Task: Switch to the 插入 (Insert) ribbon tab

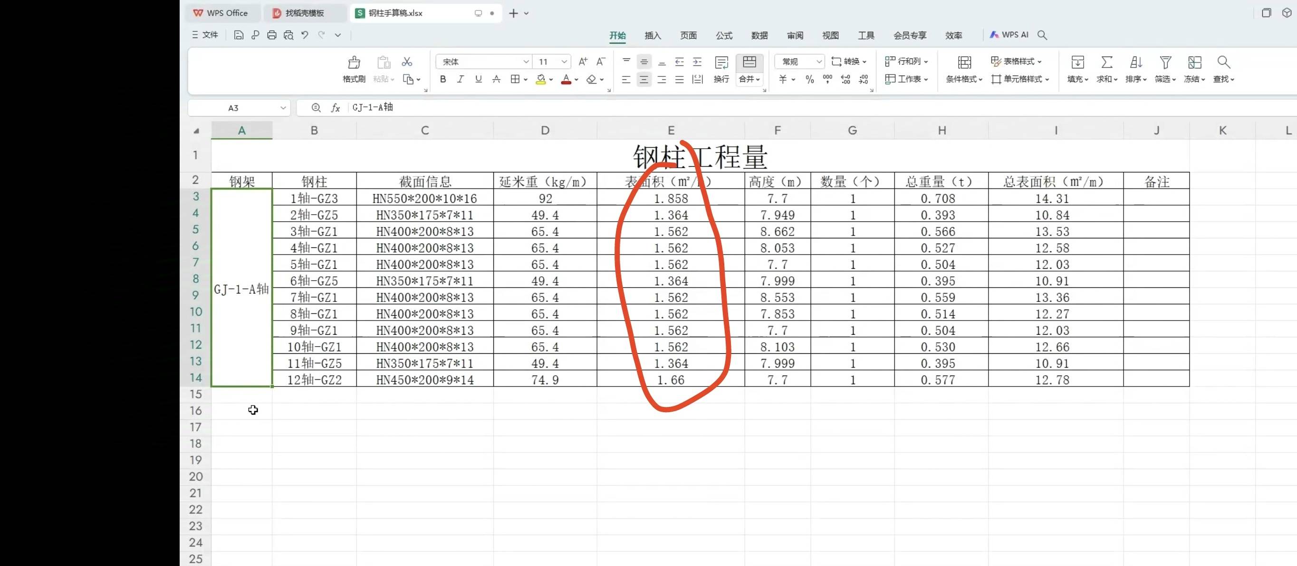Action: (x=653, y=35)
